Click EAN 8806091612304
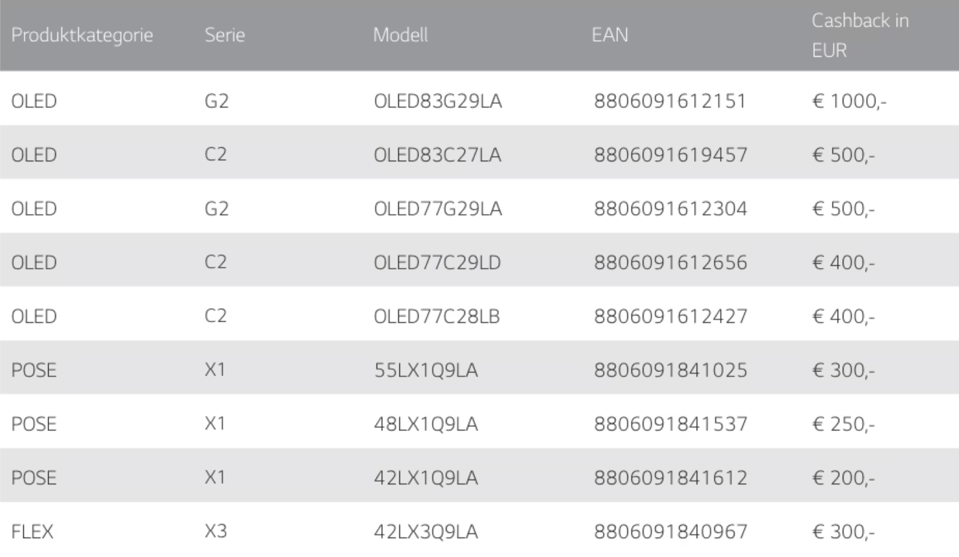 click(x=670, y=209)
